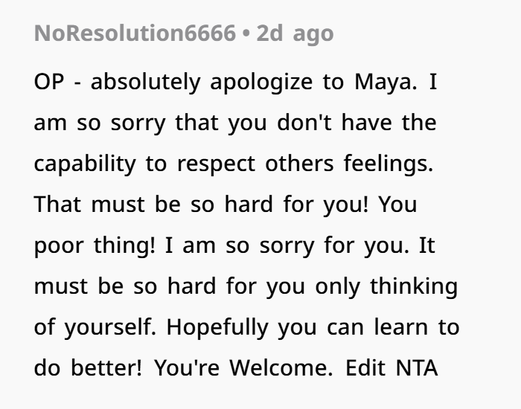Click the word "OP" starting the comment
Image resolution: width=521 pixels, height=409 pixels.
[x=48, y=82]
